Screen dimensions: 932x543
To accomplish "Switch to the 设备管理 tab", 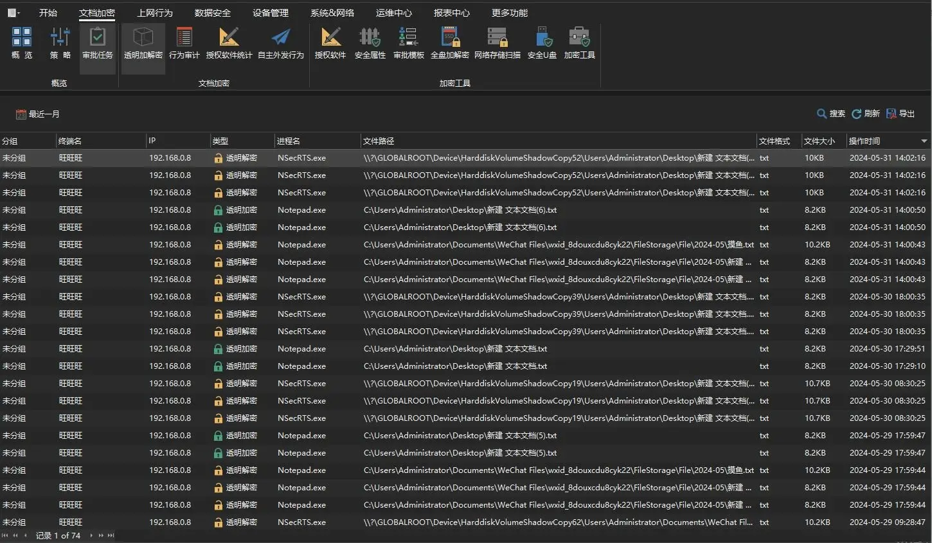I will tap(271, 13).
